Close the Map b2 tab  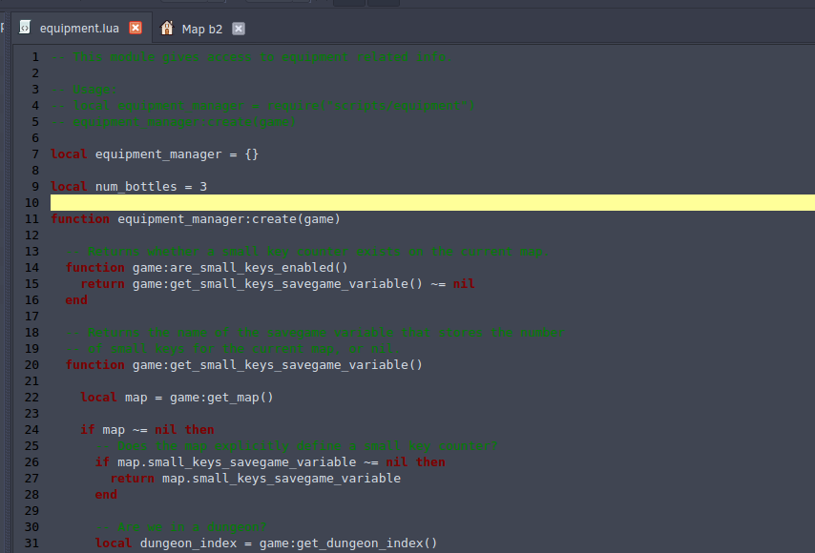[x=239, y=29]
